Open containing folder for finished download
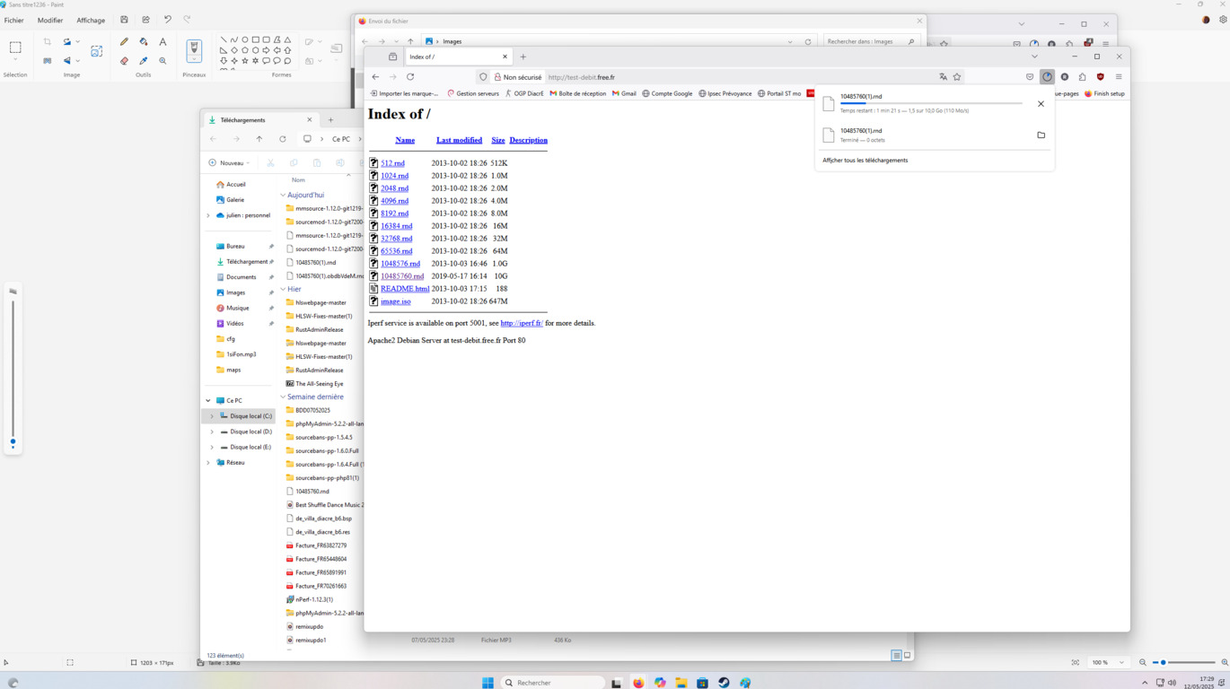The width and height of the screenshot is (1230, 689). [1041, 135]
